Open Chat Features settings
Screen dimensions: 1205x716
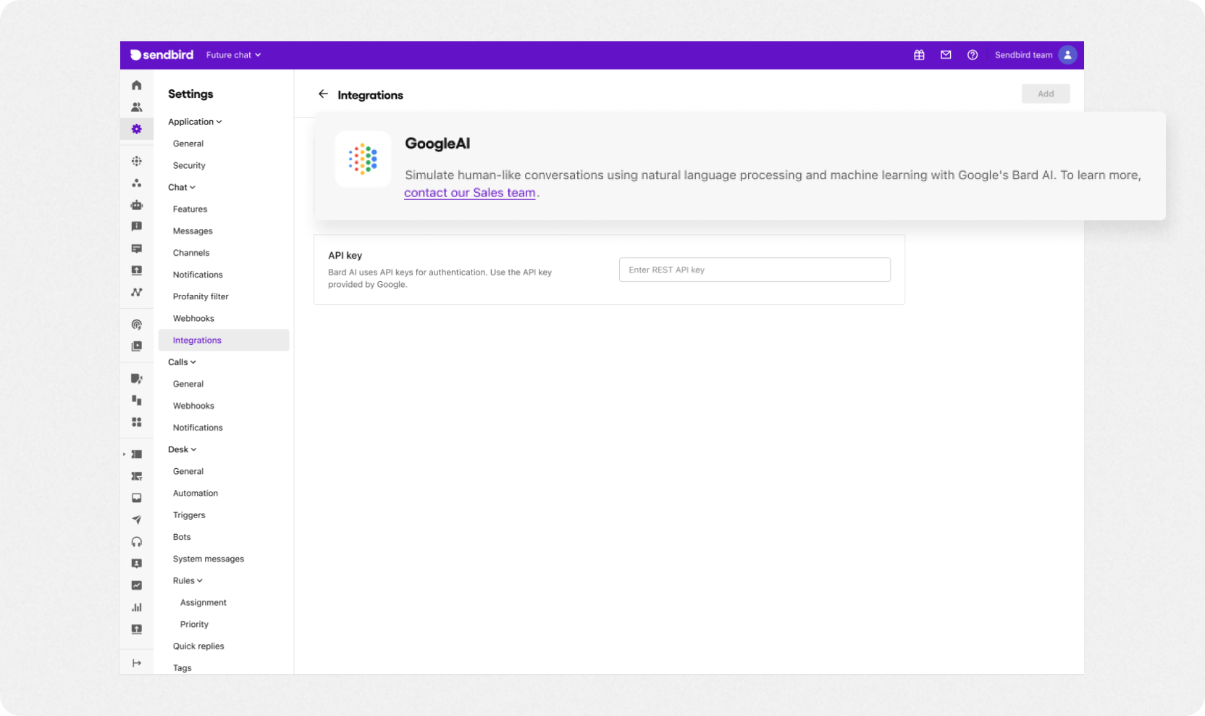click(x=190, y=209)
